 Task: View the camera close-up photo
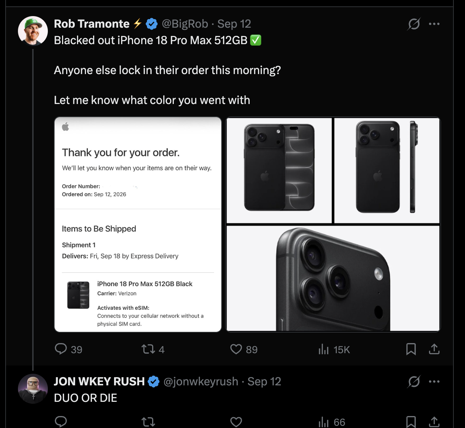point(333,278)
